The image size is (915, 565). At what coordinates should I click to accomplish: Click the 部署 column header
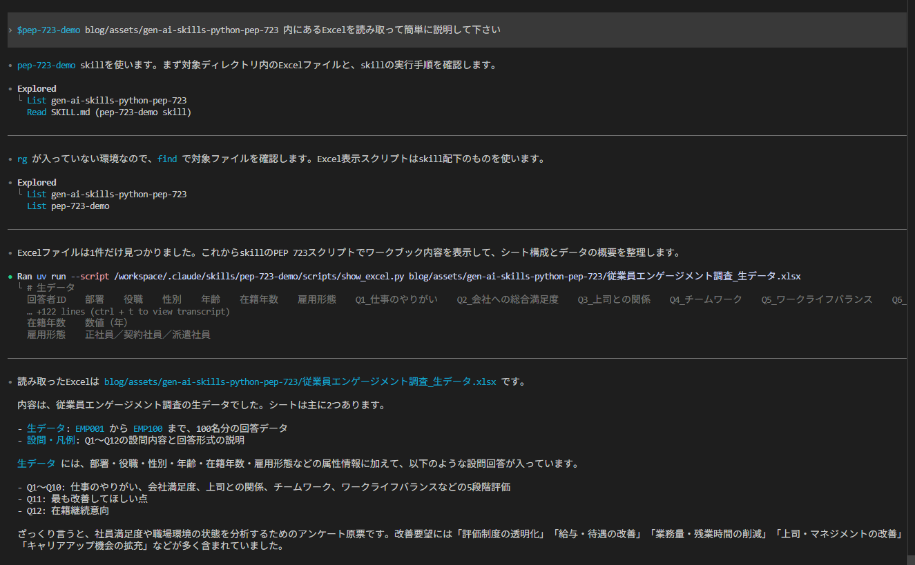(95, 299)
